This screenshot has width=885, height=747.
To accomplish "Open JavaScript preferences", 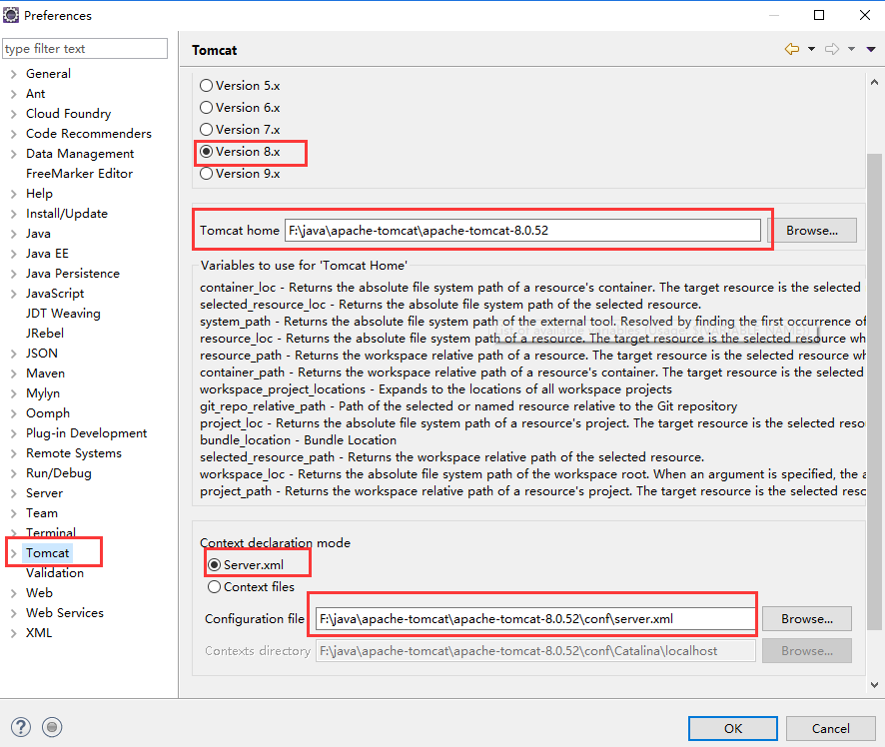I will coord(55,294).
